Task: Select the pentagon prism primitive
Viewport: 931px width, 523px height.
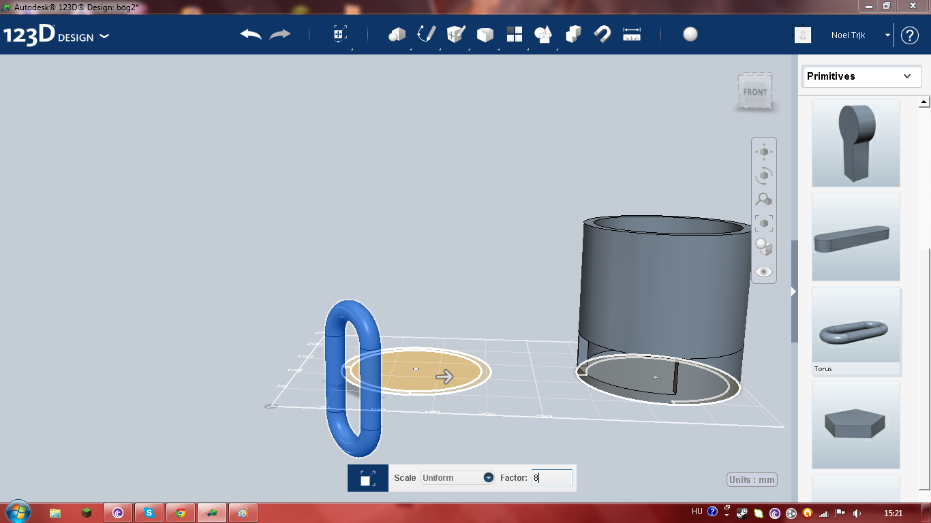Action: [x=856, y=425]
